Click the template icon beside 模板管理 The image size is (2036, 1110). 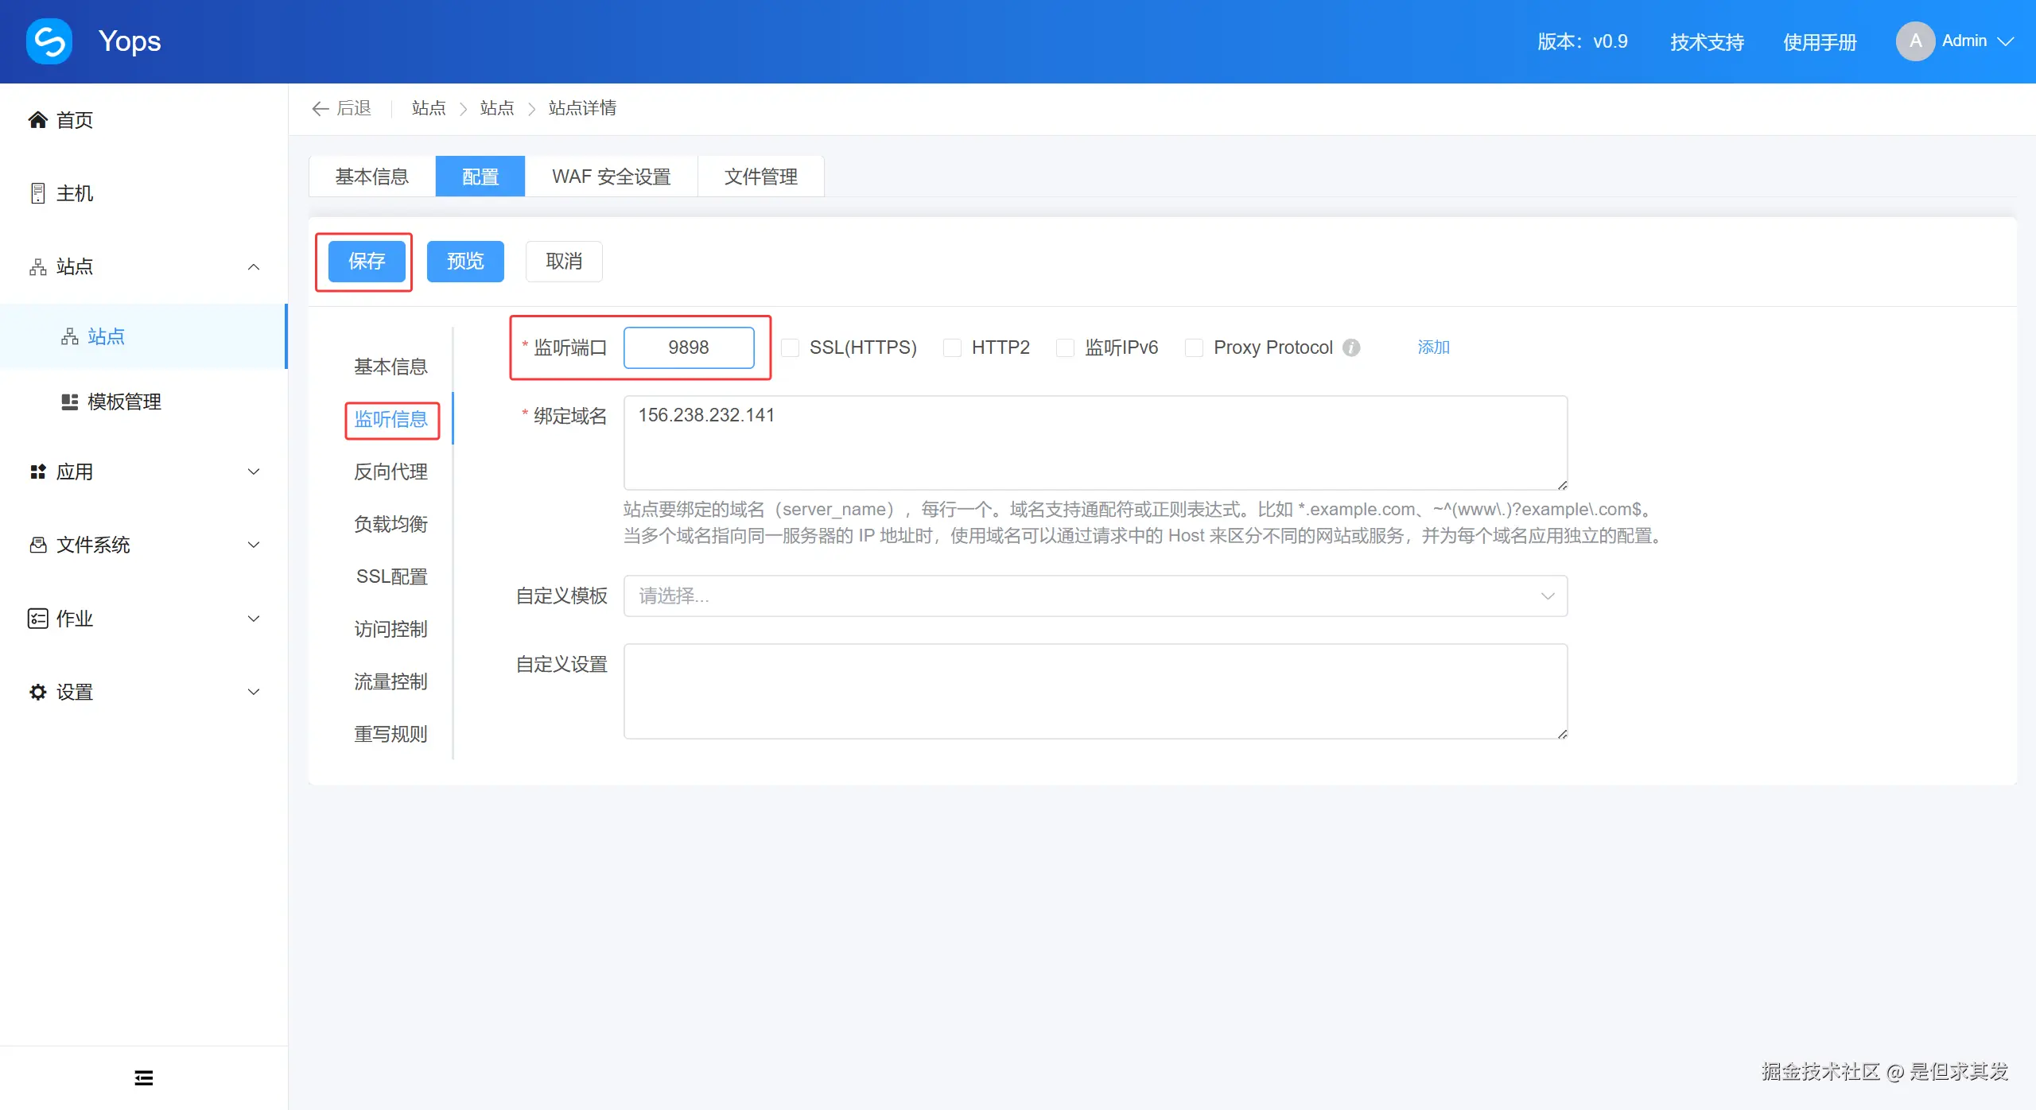coord(70,402)
